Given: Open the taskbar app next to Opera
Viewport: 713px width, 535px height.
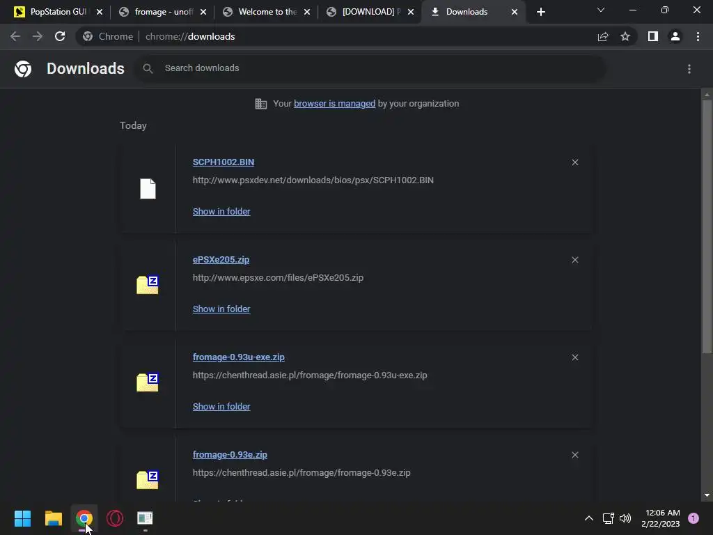Looking at the screenshot, I should pyautogui.click(x=145, y=518).
